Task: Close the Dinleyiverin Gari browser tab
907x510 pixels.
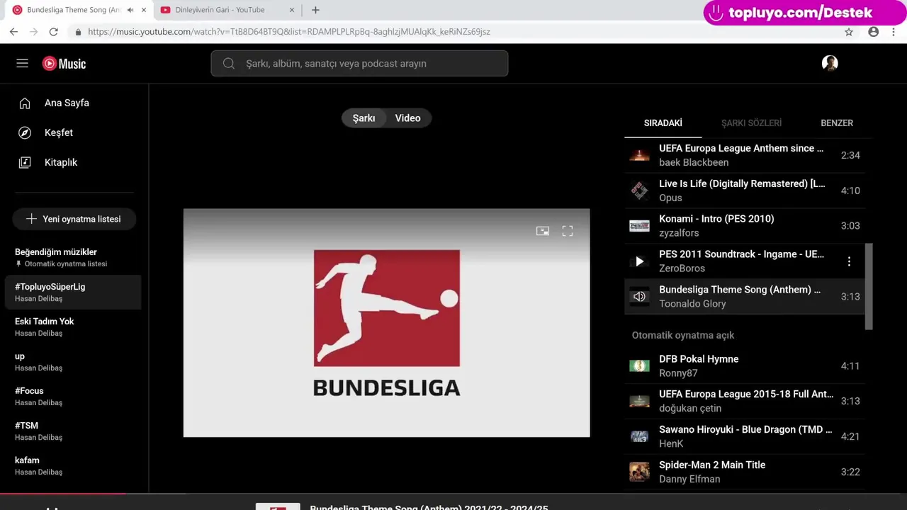Action: point(291,10)
